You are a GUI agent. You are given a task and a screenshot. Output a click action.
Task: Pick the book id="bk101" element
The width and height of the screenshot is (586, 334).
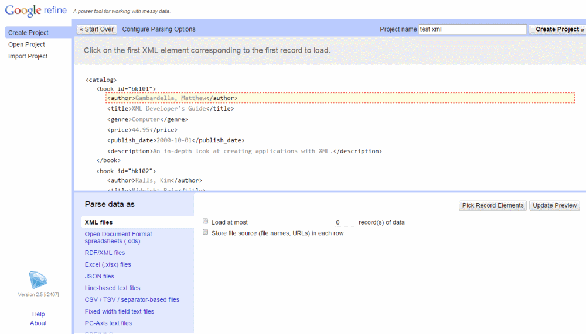tap(127, 89)
